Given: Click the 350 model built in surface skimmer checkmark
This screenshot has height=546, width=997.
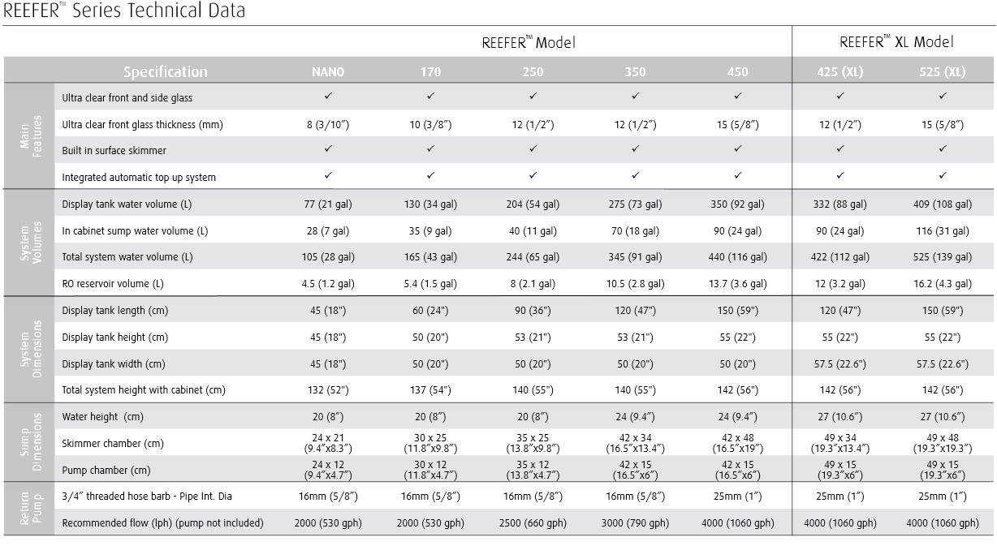Looking at the screenshot, I should point(635,150).
